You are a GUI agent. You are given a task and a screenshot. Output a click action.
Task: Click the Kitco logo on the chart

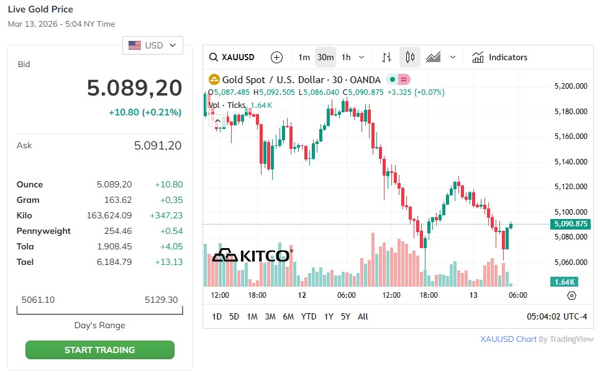click(x=252, y=256)
